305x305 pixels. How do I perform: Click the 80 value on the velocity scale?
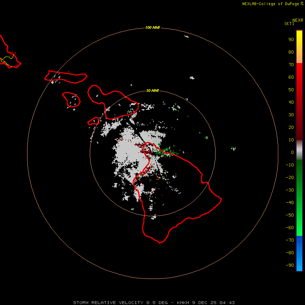pos(291,52)
